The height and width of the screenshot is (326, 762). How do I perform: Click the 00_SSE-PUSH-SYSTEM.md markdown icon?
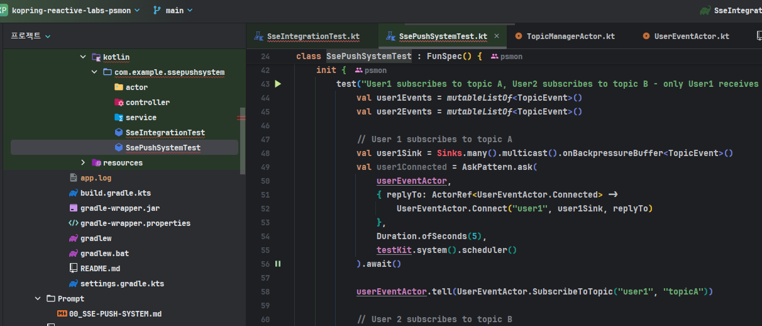pyautogui.click(x=62, y=313)
